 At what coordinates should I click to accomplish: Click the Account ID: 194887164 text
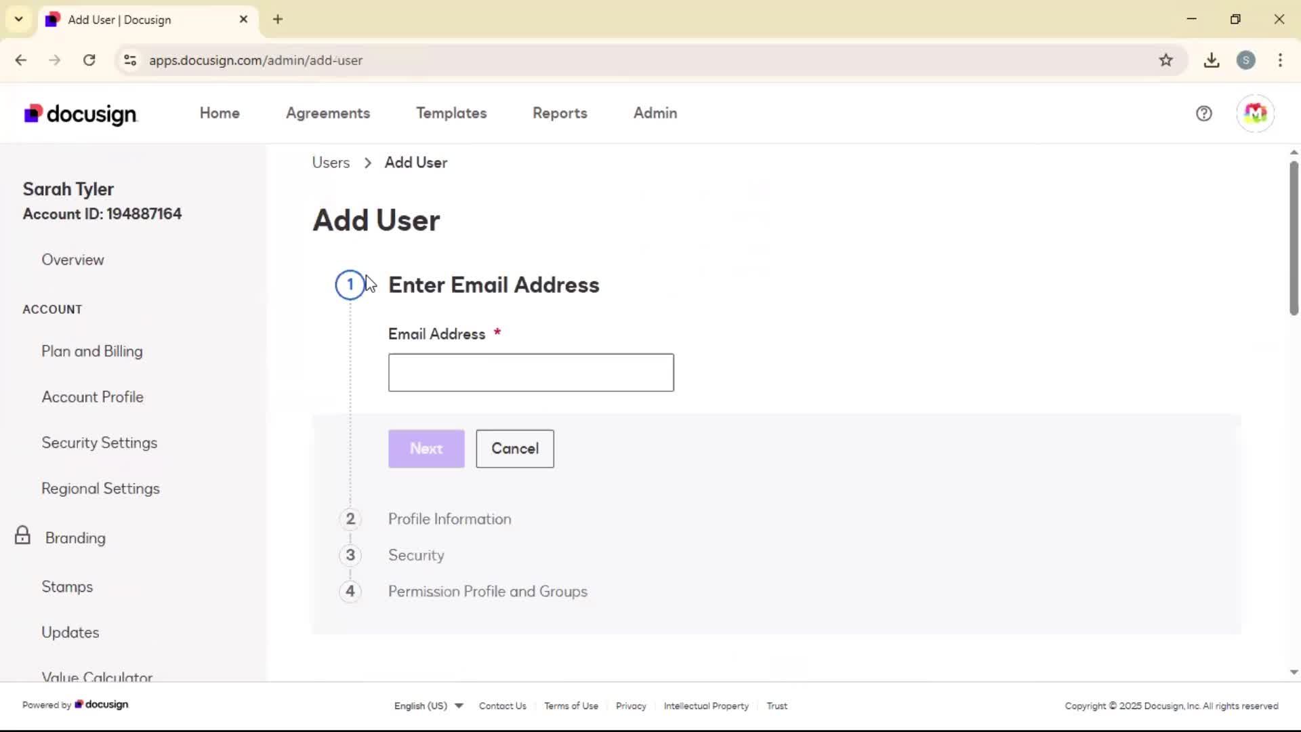pos(102,214)
